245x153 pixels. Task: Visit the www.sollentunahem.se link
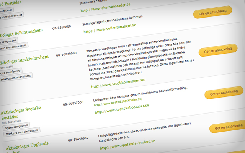(110, 28)
